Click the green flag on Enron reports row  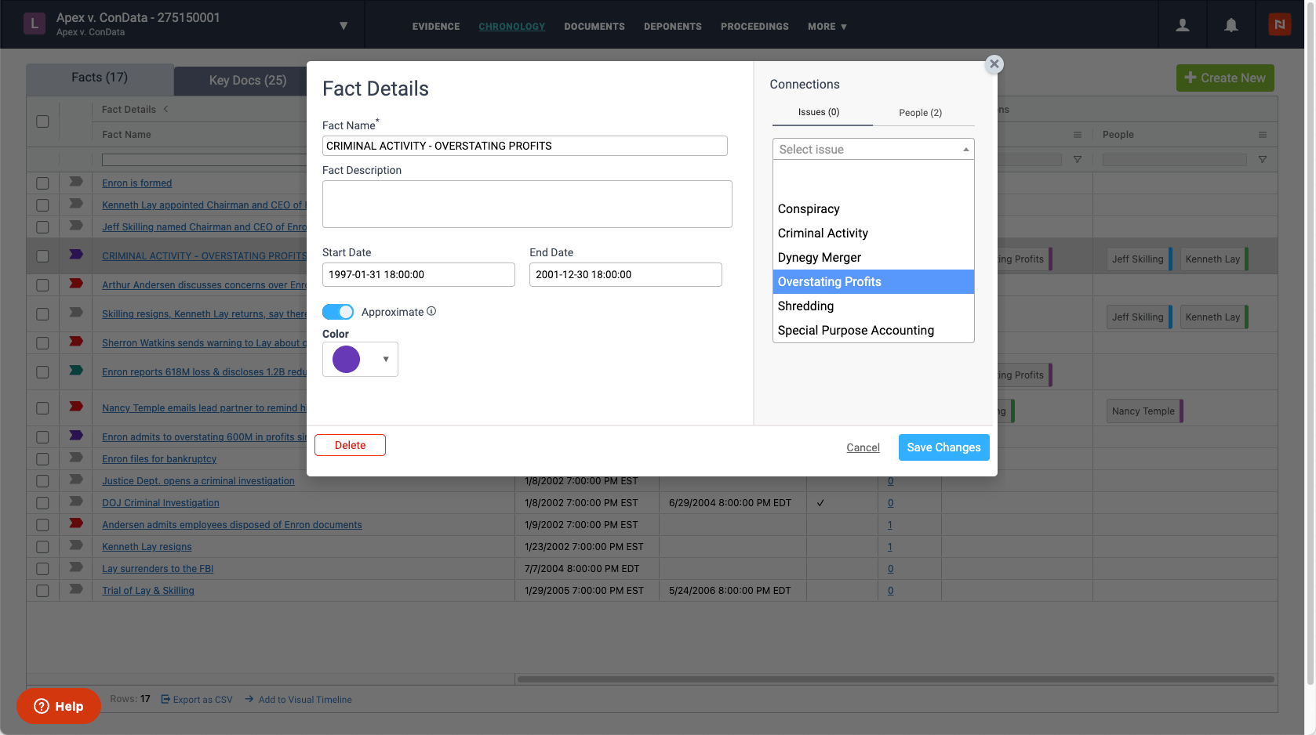pyautogui.click(x=76, y=371)
